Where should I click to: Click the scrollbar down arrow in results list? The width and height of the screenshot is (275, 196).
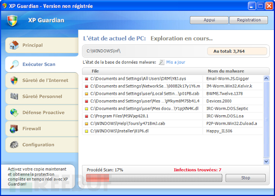point(266,161)
